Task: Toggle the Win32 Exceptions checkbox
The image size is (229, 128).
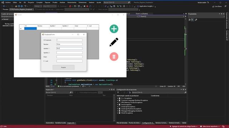Action: point(120,113)
